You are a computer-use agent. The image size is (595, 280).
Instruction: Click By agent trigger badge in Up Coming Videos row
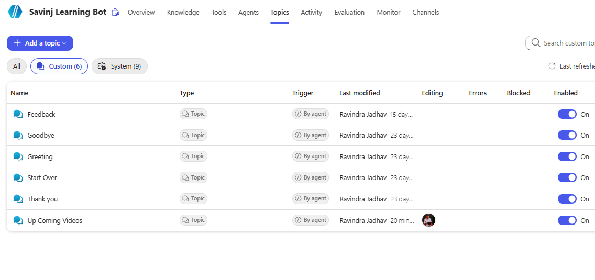(x=311, y=220)
